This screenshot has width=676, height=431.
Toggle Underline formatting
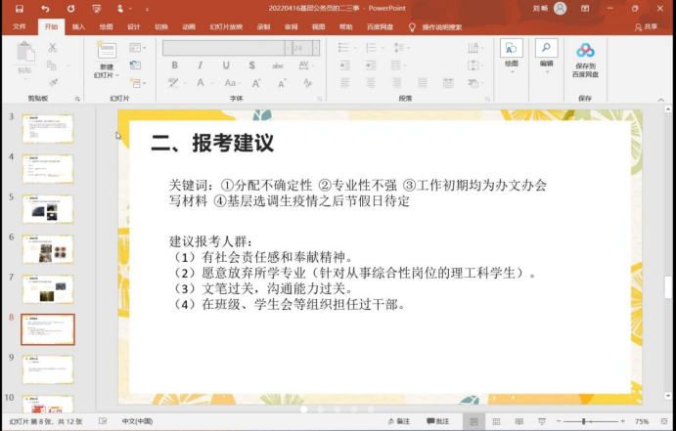coord(225,65)
